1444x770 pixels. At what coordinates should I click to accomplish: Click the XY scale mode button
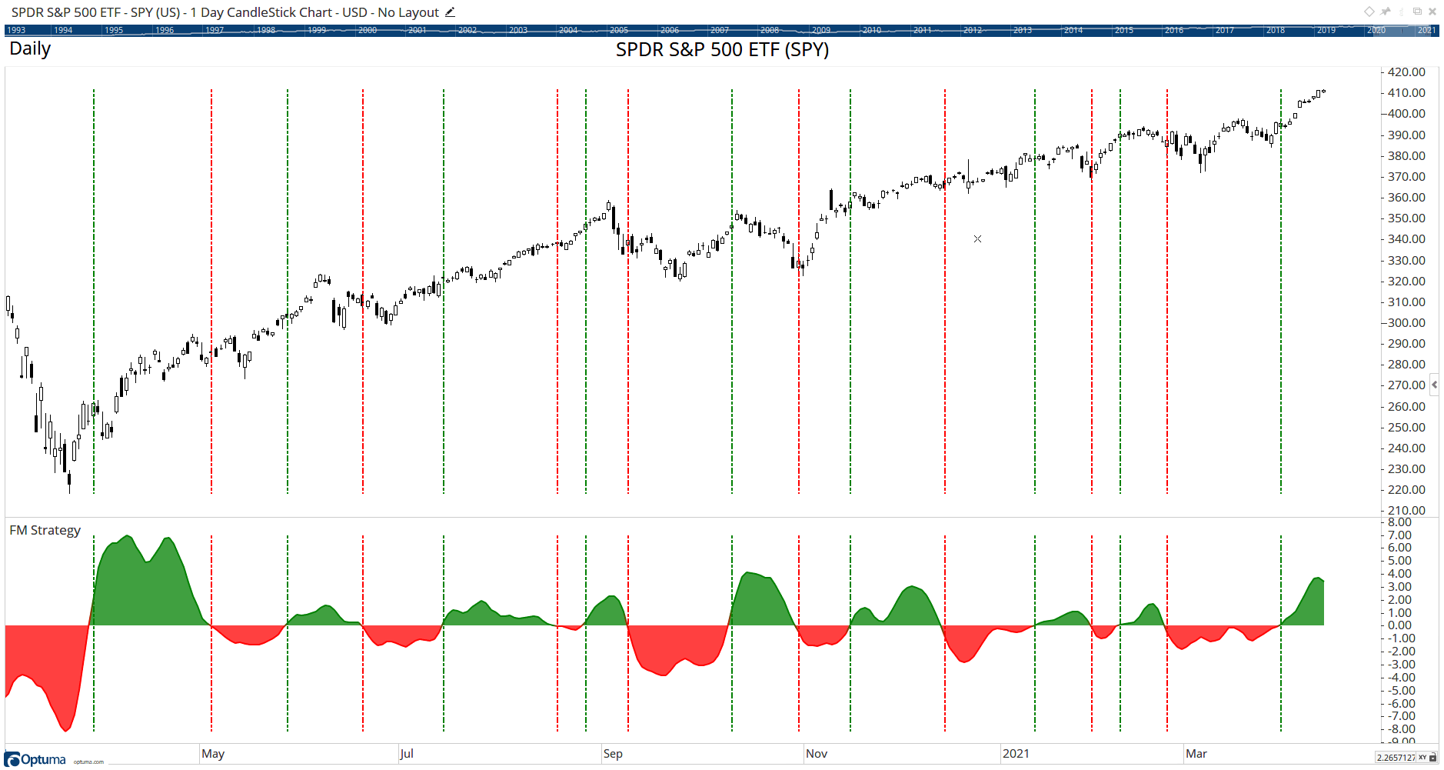pos(1422,758)
